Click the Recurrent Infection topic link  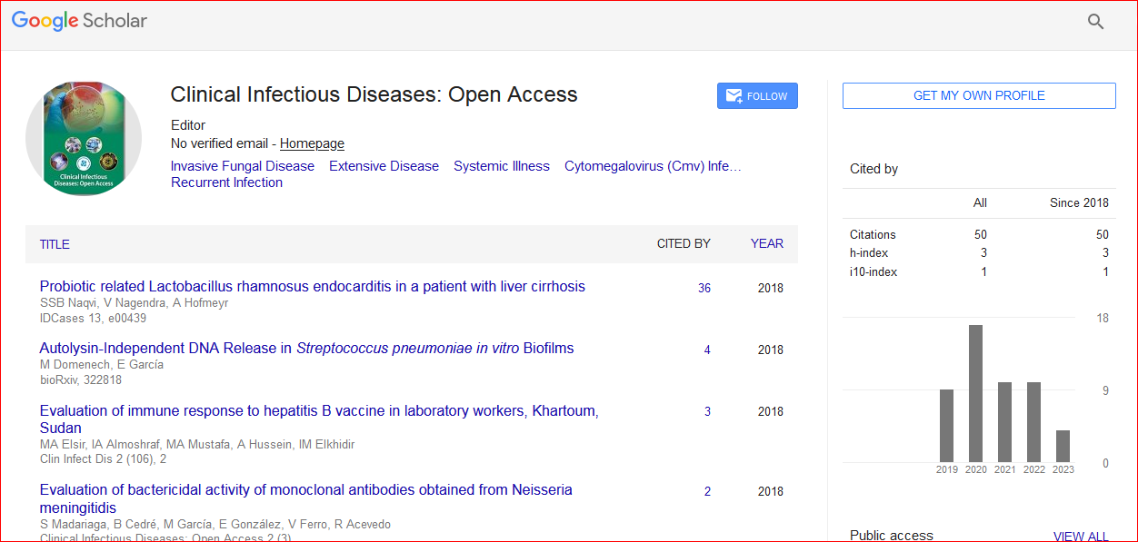[226, 182]
